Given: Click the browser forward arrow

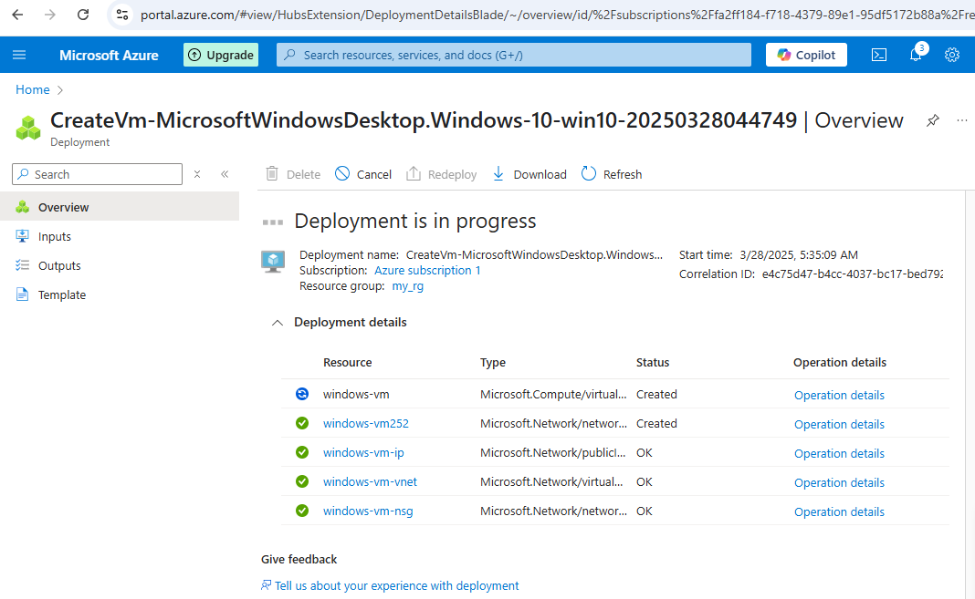Looking at the screenshot, I should point(49,15).
